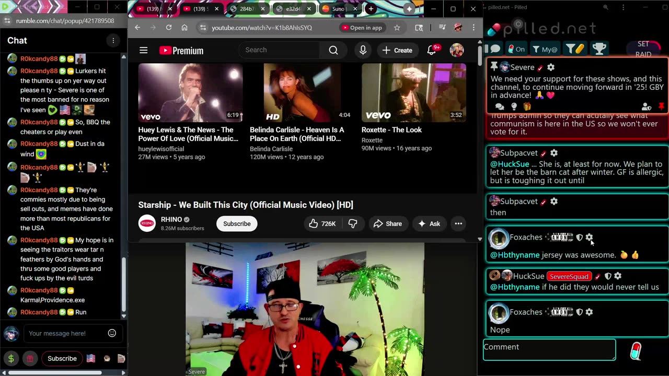The image size is (669, 376).
Task: Start YouTube voice search with microphone
Action: pyautogui.click(x=363, y=50)
